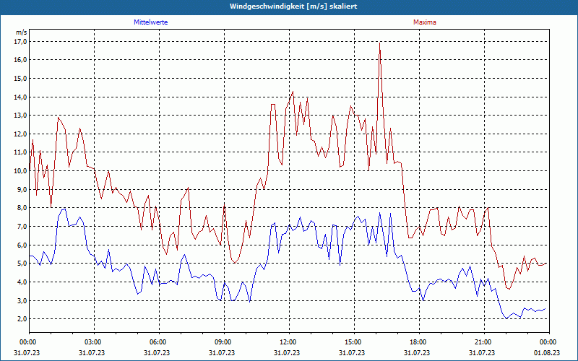
Task: Click the 10,0 y-axis value
Action: 21,171
